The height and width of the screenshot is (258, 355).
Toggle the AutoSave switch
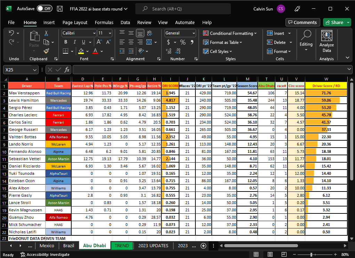45,9
